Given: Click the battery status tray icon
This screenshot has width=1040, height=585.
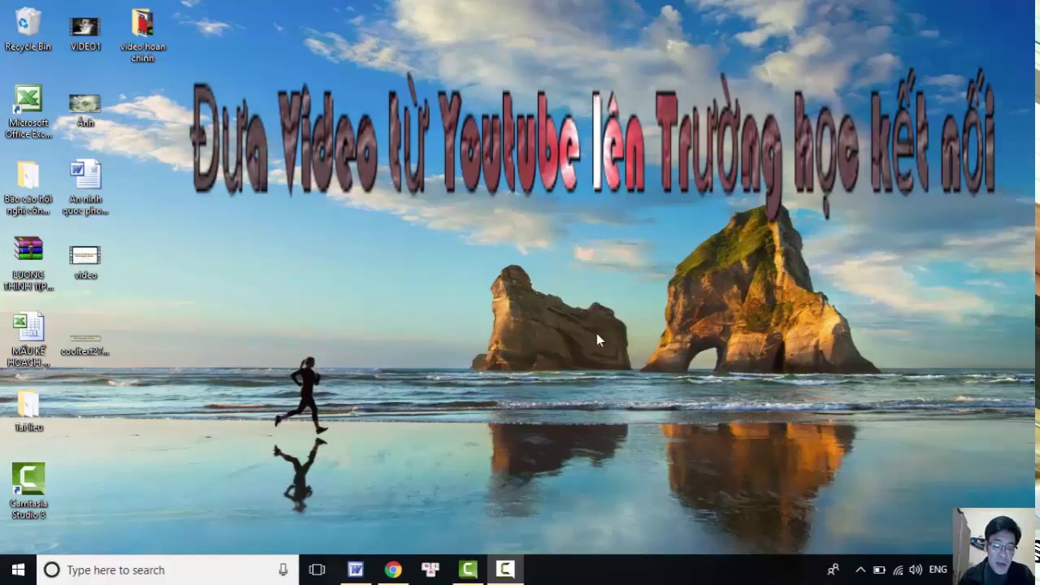Looking at the screenshot, I should (879, 570).
